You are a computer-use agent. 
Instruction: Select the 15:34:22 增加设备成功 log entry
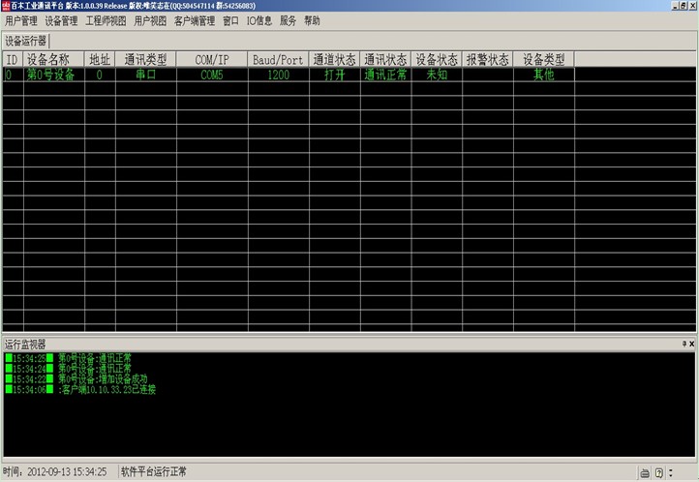tap(76, 379)
